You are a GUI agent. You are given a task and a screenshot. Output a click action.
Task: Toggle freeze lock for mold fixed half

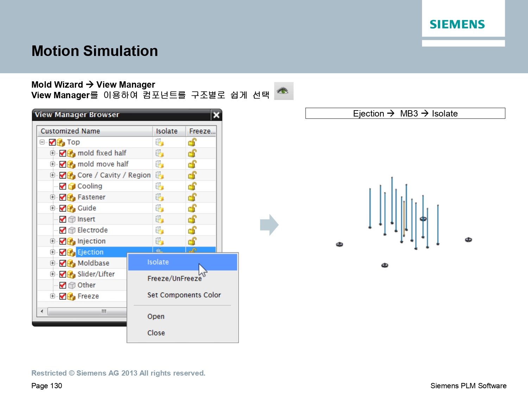click(x=192, y=153)
